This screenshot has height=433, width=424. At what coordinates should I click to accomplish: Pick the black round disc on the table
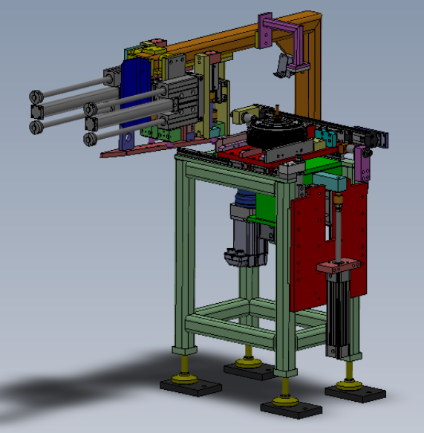click(x=277, y=132)
